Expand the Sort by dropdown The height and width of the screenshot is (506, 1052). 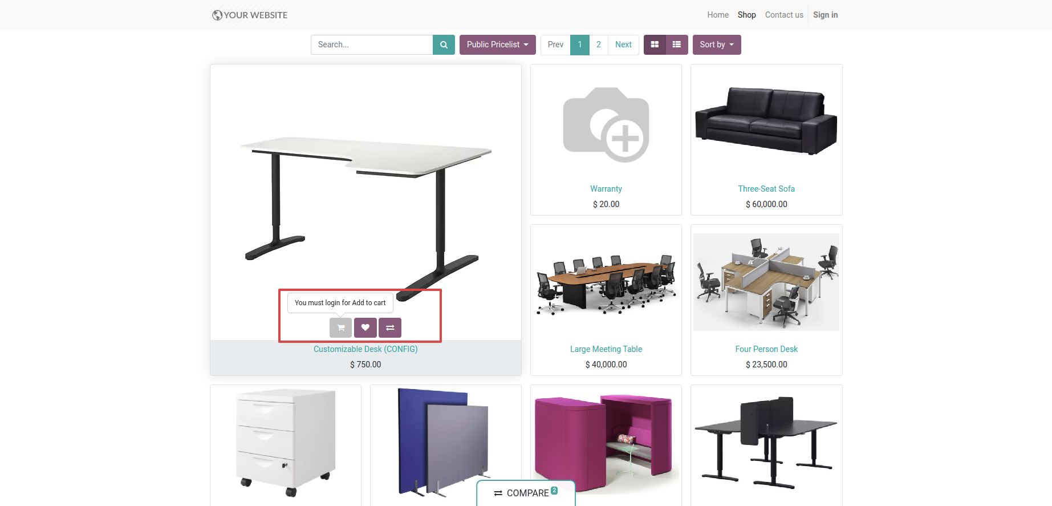click(717, 44)
